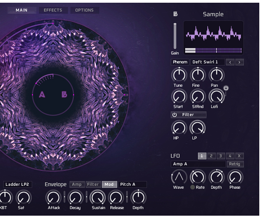262x218 pixels.
Task: Click the B layer icon above Gain
Action: (x=175, y=14)
